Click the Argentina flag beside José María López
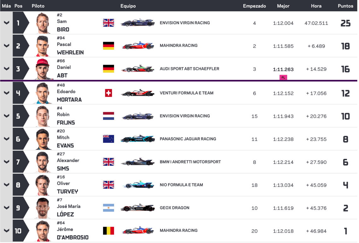The width and height of the screenshot is (359, 243). tap(108, 208)
